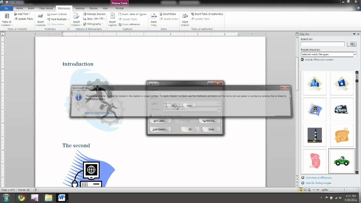Click Insert Table of Figures
The height and width of the screenshot is (203, 361).
[x=132, y=14]
